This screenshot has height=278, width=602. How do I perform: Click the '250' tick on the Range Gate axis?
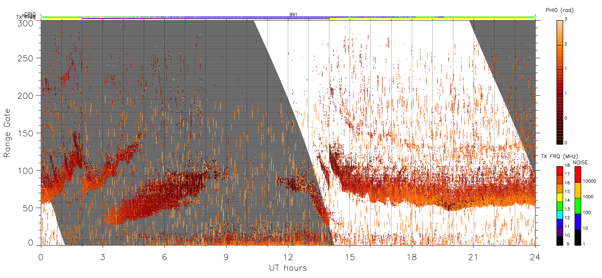pyautogui.click(x=26, y=58)
